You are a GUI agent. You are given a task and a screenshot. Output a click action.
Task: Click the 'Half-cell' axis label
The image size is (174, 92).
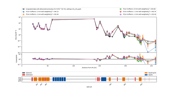coord(89,87)
